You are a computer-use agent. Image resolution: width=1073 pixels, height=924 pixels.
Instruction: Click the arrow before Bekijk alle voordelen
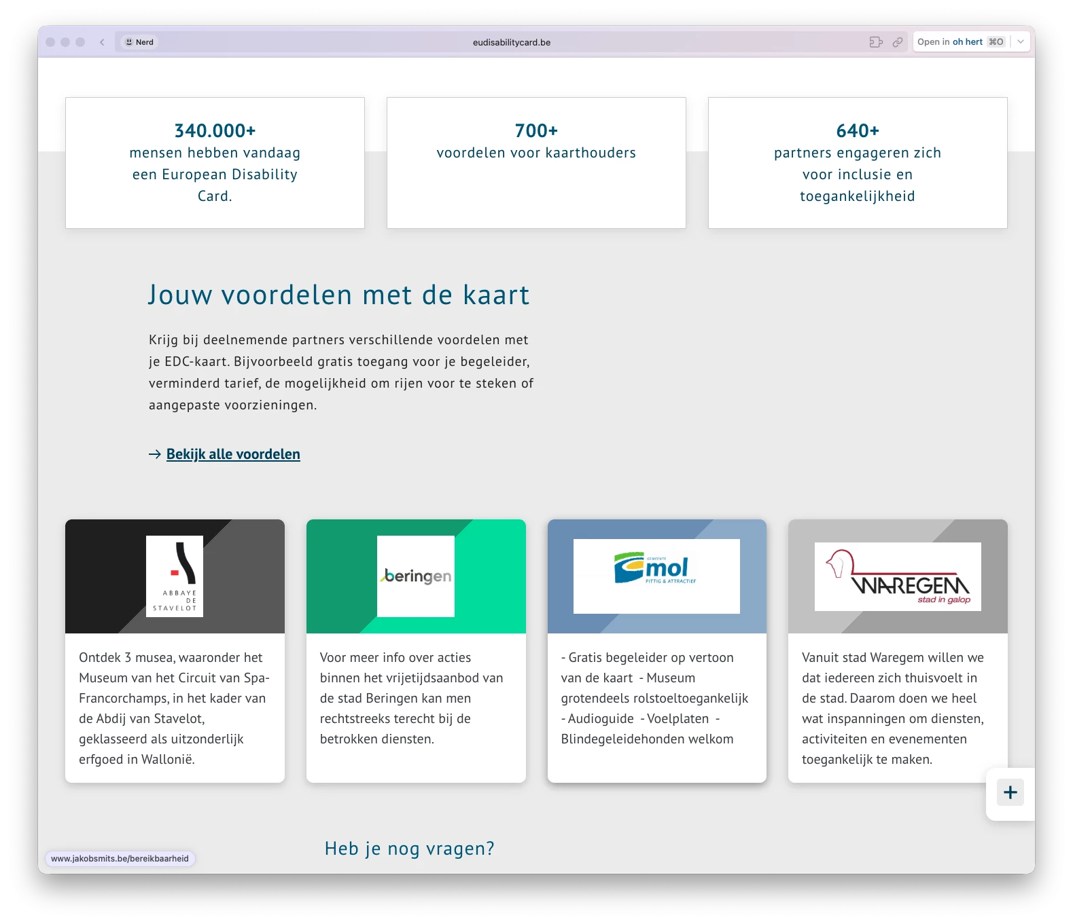point(155,454)
